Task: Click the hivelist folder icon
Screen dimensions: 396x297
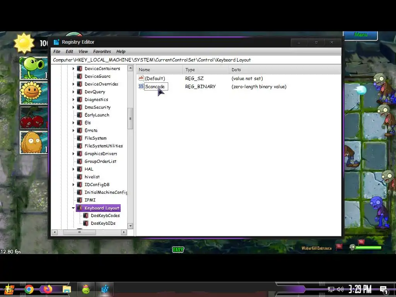Action: pyautogui.click(x=80, y=177)
